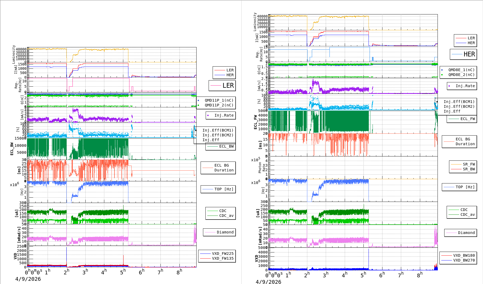Click the green QMD11P_2(nC) legend marker

[198, 105]
